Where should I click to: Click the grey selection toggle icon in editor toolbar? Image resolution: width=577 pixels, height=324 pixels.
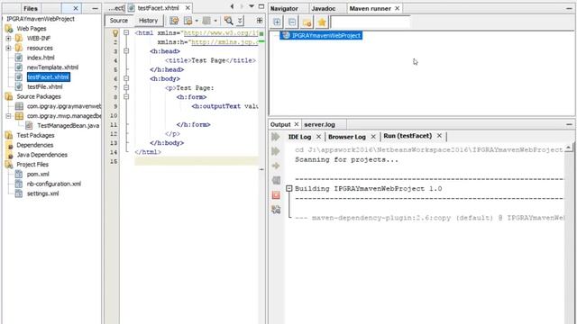point(206,21)
